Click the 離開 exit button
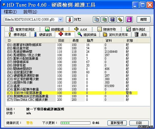Viewport: 155px width, 129px height. 144,20
